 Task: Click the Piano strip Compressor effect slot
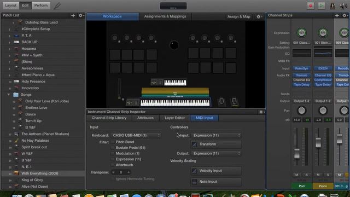(x=323, y=80)
